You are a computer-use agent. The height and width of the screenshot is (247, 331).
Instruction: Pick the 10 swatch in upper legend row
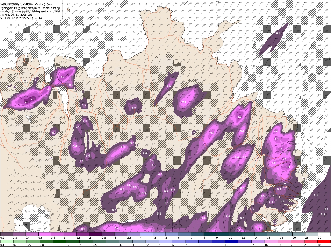click(235, 234)
